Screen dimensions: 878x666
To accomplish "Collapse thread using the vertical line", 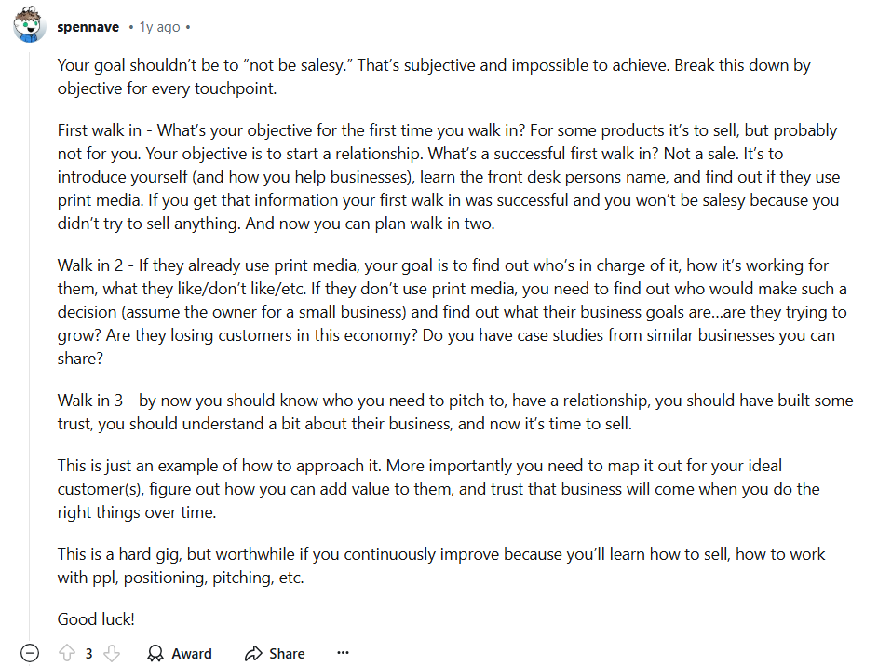I will [x=29, y=342].
